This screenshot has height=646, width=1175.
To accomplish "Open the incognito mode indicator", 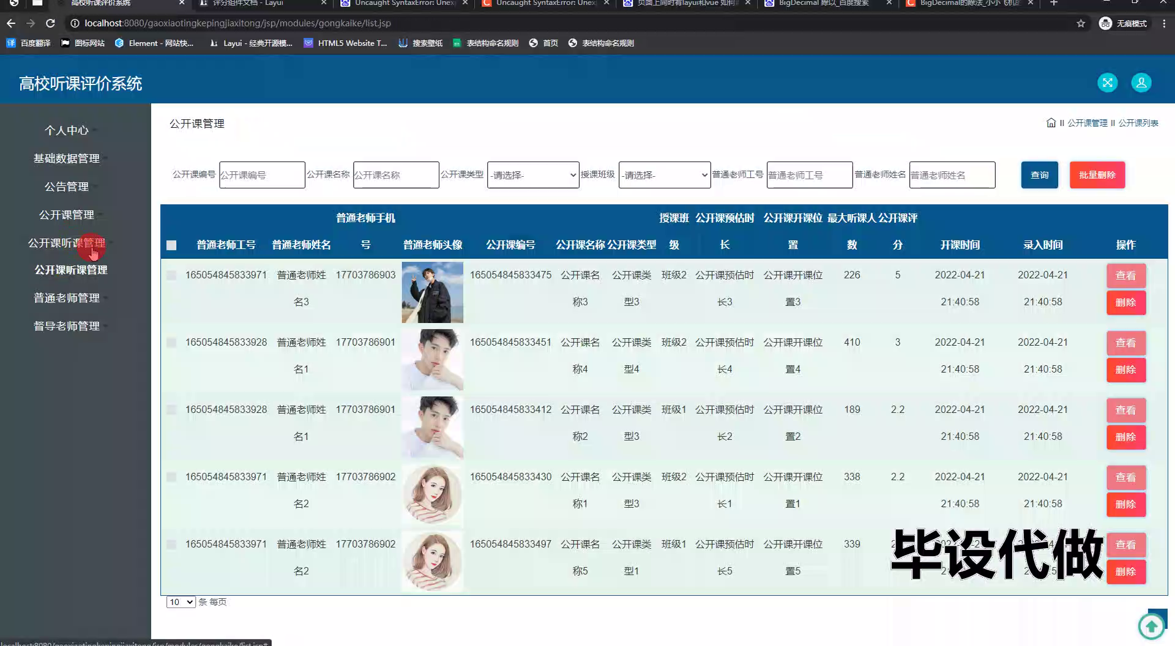I will point(1123,23).
